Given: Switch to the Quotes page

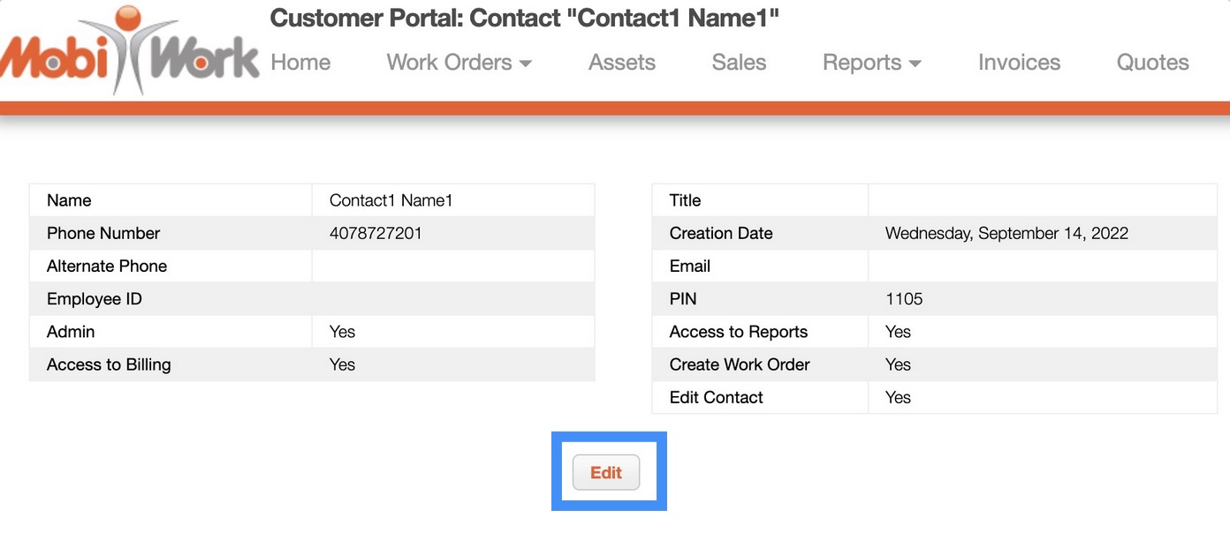Looking at the screenshot, I should (1152, 63).
